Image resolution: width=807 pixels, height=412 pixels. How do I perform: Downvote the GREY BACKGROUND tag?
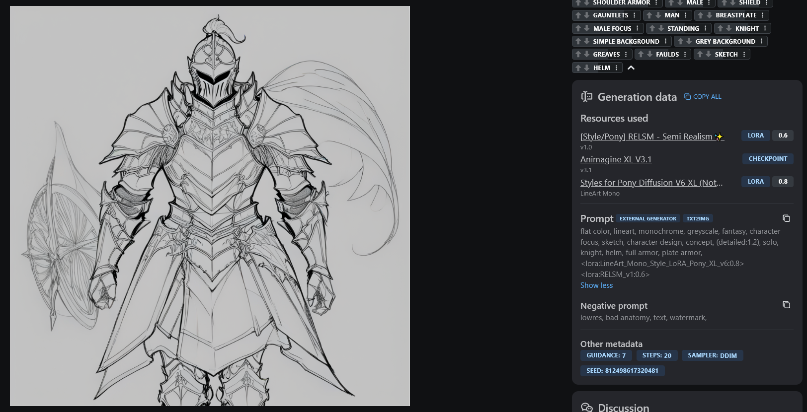(689, 41)
